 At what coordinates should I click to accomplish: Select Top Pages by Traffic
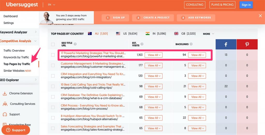tap(17, 64)
